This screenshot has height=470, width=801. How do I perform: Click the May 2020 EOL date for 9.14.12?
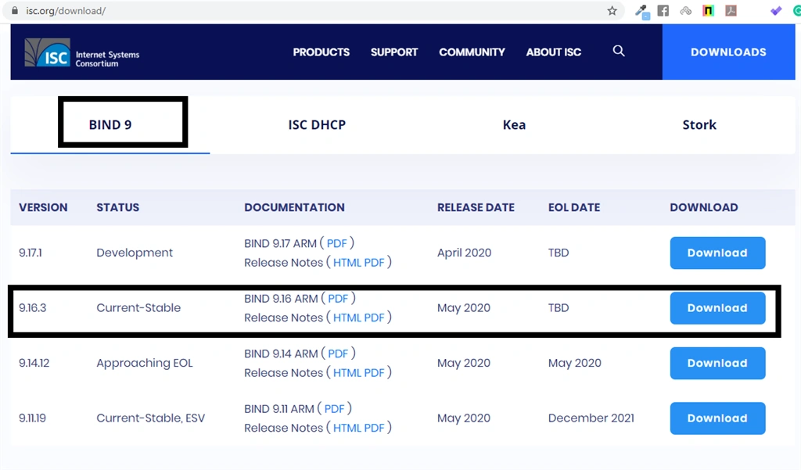575,363
